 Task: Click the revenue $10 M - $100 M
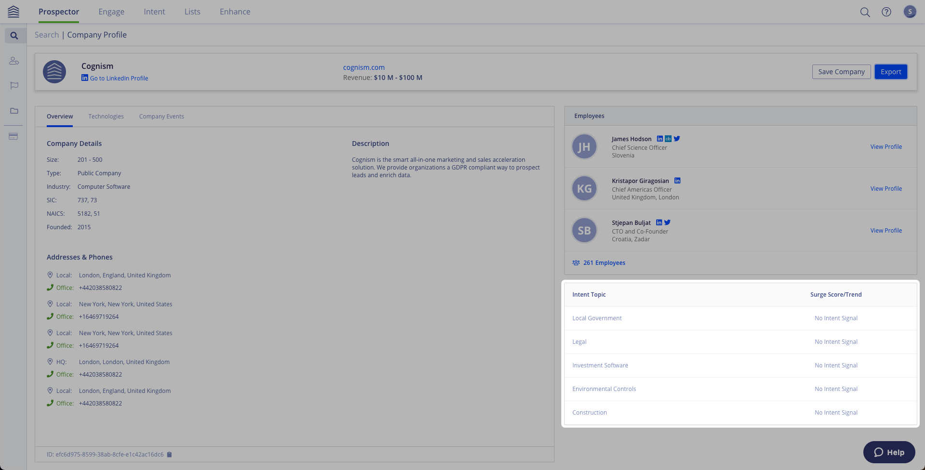[x=398, y=78]
